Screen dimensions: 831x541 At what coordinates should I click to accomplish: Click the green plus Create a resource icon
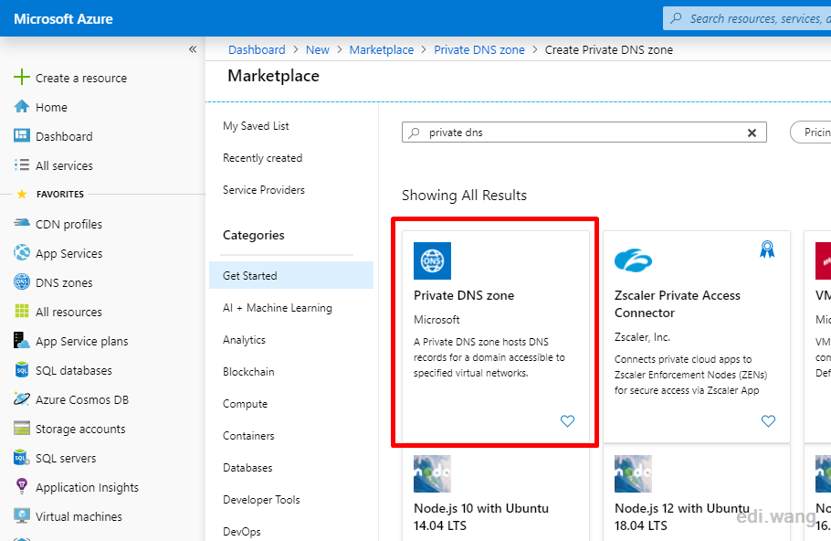(x=22, y=77)
